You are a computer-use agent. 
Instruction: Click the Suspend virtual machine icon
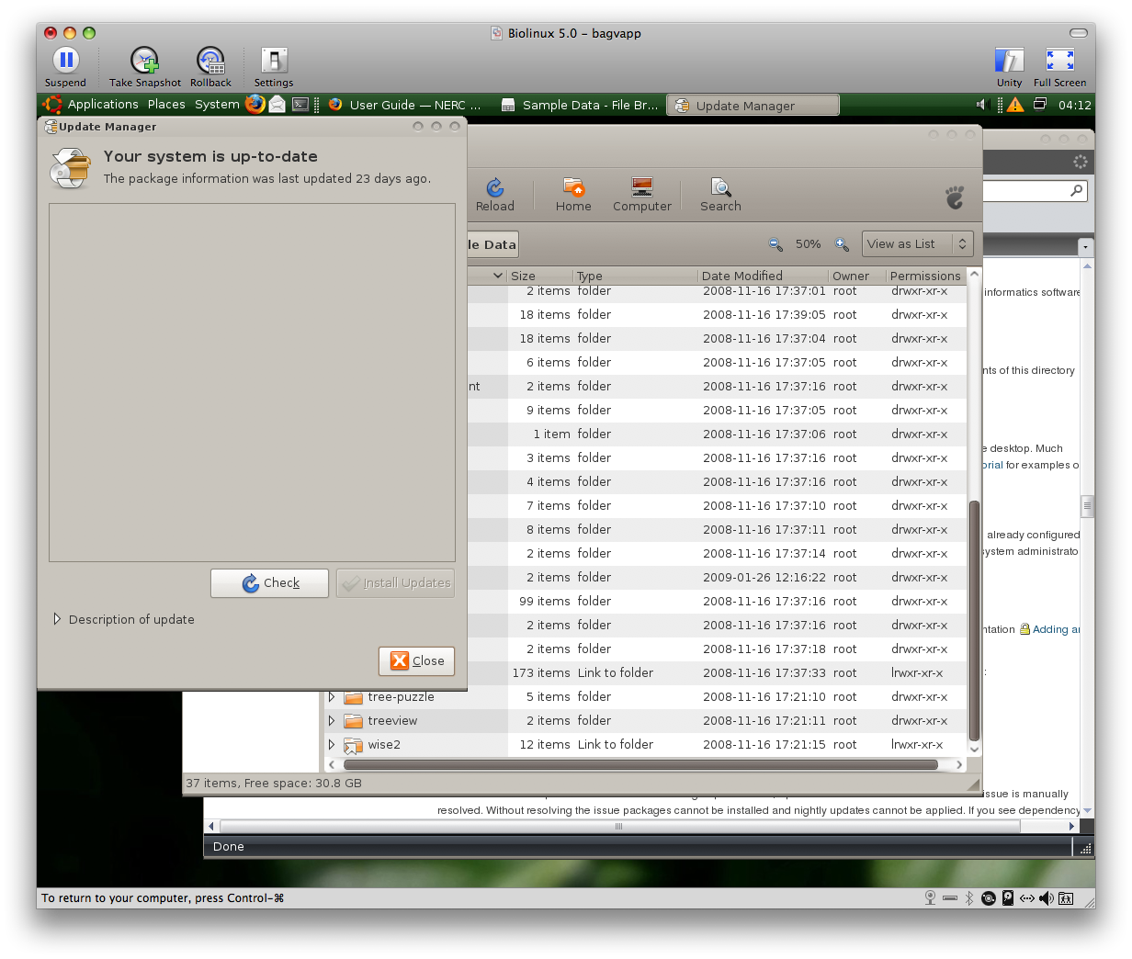pyautogui.click(x=65, y=62)
